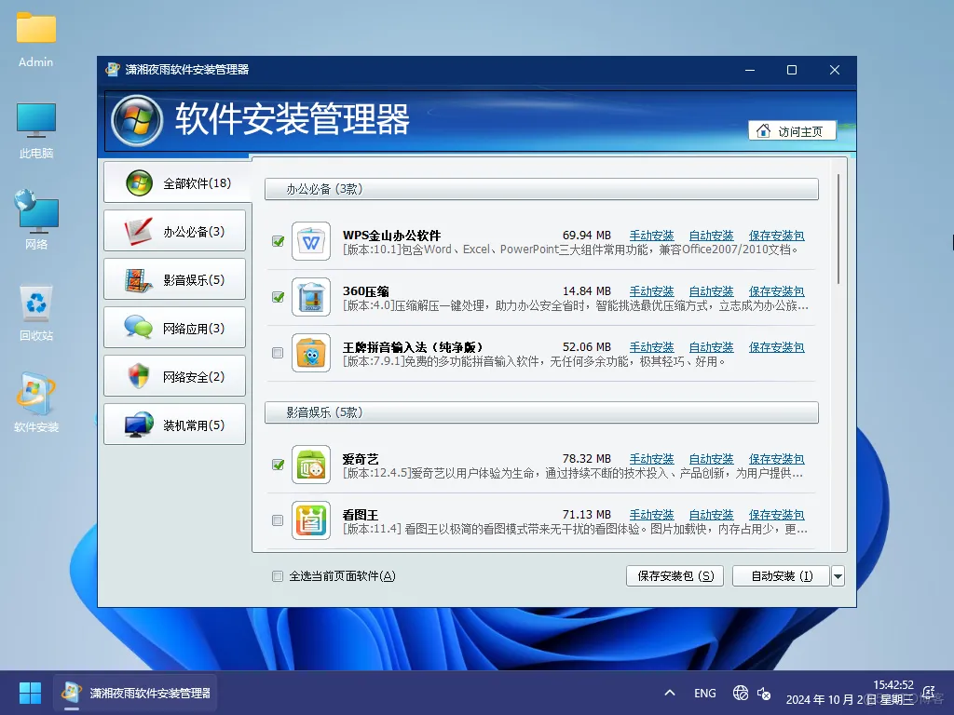Click 保存安装包 link for 爱奇艺
Image resolution: width=954 pixels, height=715 pixels.
[x=776, y=459]
